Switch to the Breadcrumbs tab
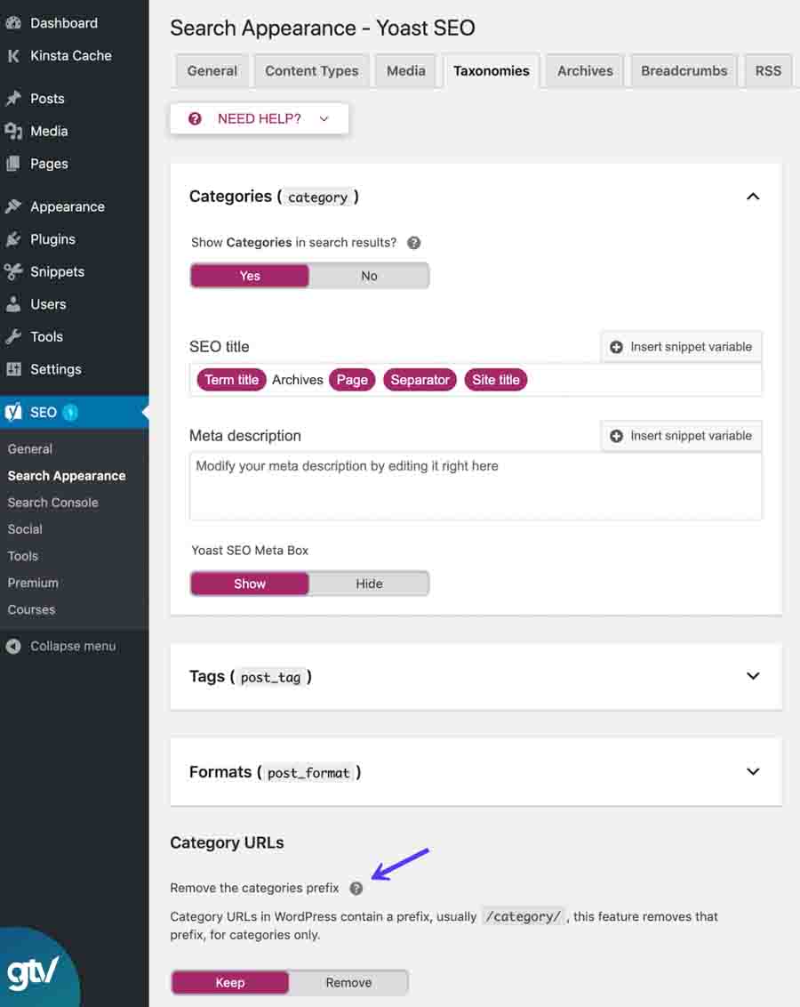This screenshot has height=1007, width=800. click(684, 70)
